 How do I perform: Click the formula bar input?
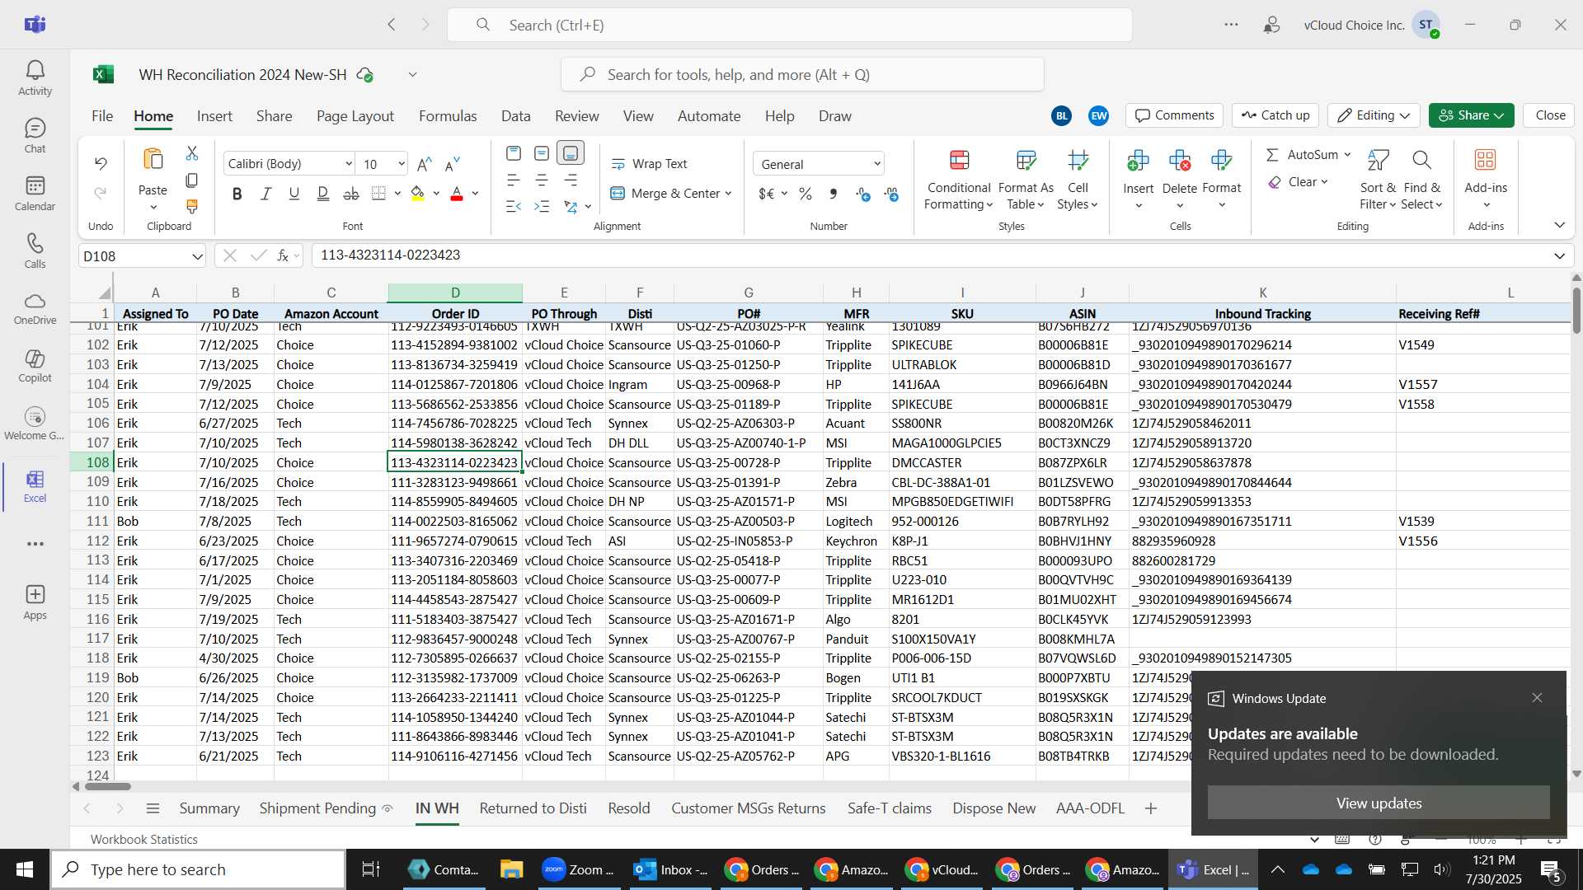pos(930,256)
